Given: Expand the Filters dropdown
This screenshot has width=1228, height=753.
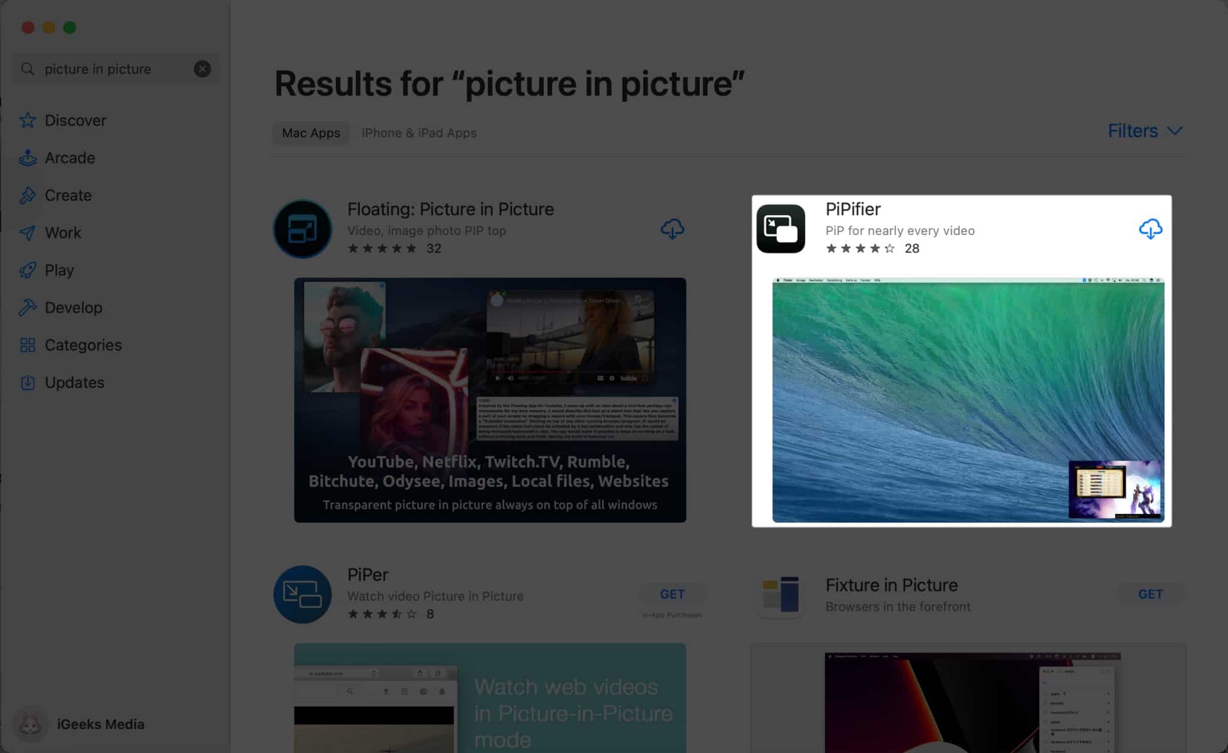Looking at the screenshot, I should tap(1145, 131).
